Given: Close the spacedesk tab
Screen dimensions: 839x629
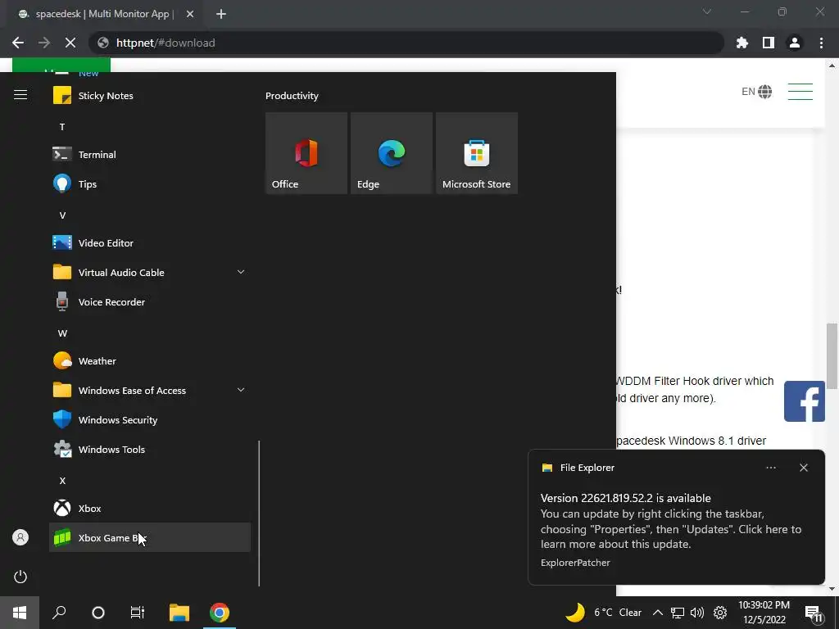Looking at the screenshot, I should click(190, 14).
